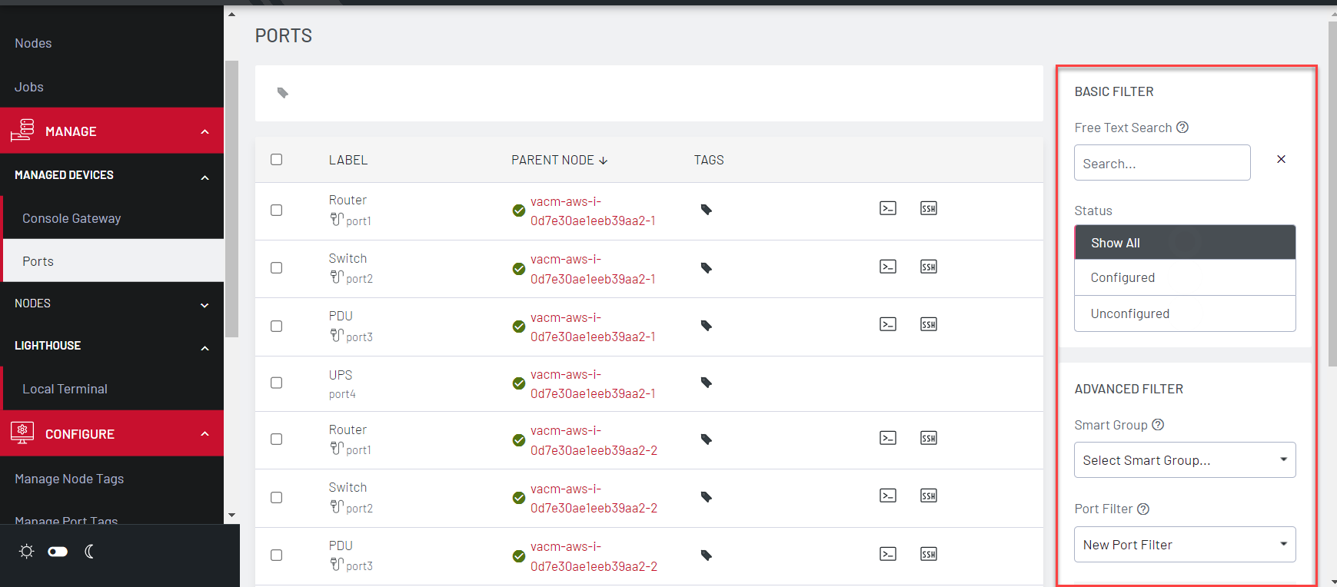Open SSH link for Router port1 on node -1
Screen dimensions: 1337x587
click(929, 208)
